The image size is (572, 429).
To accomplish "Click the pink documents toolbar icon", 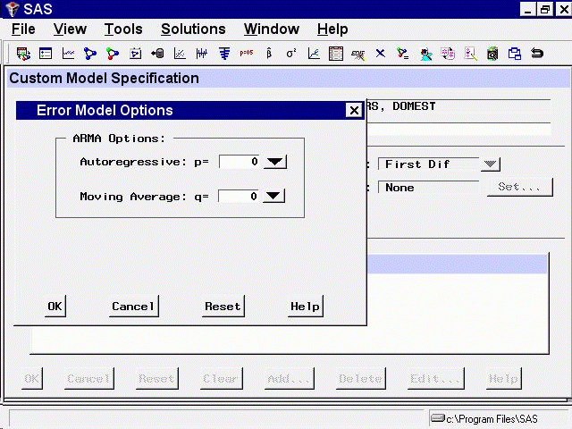I will point(448,54).
